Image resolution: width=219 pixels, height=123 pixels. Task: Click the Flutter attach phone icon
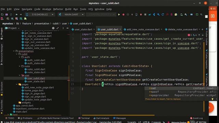pyautogui.click(x=136, y=14)
